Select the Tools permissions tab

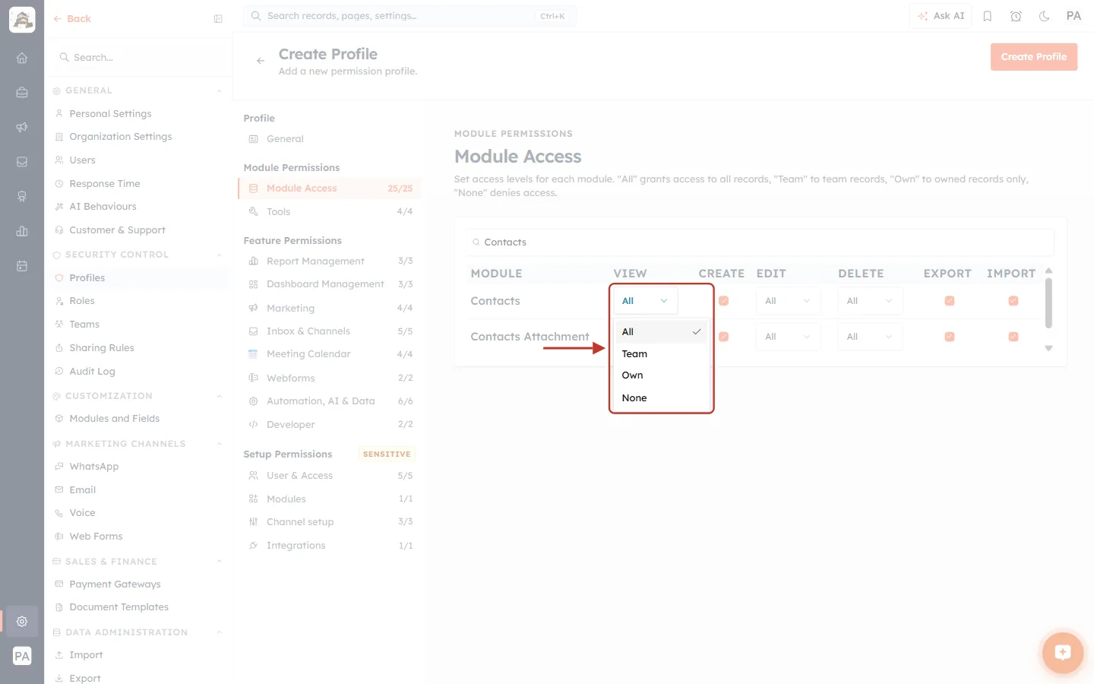[330, 212]
